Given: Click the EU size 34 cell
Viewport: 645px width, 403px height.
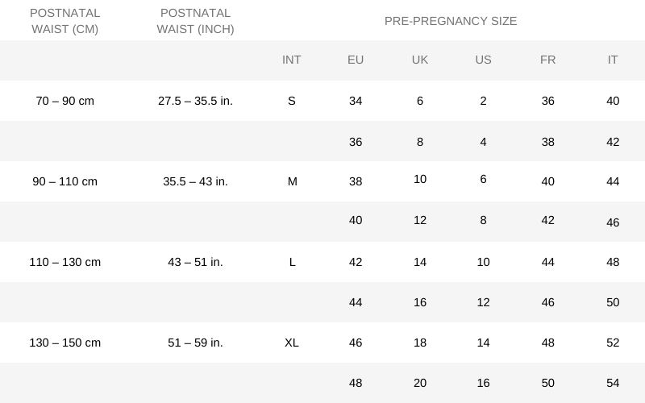Looking at the screenshot, I should click(356, 101).
